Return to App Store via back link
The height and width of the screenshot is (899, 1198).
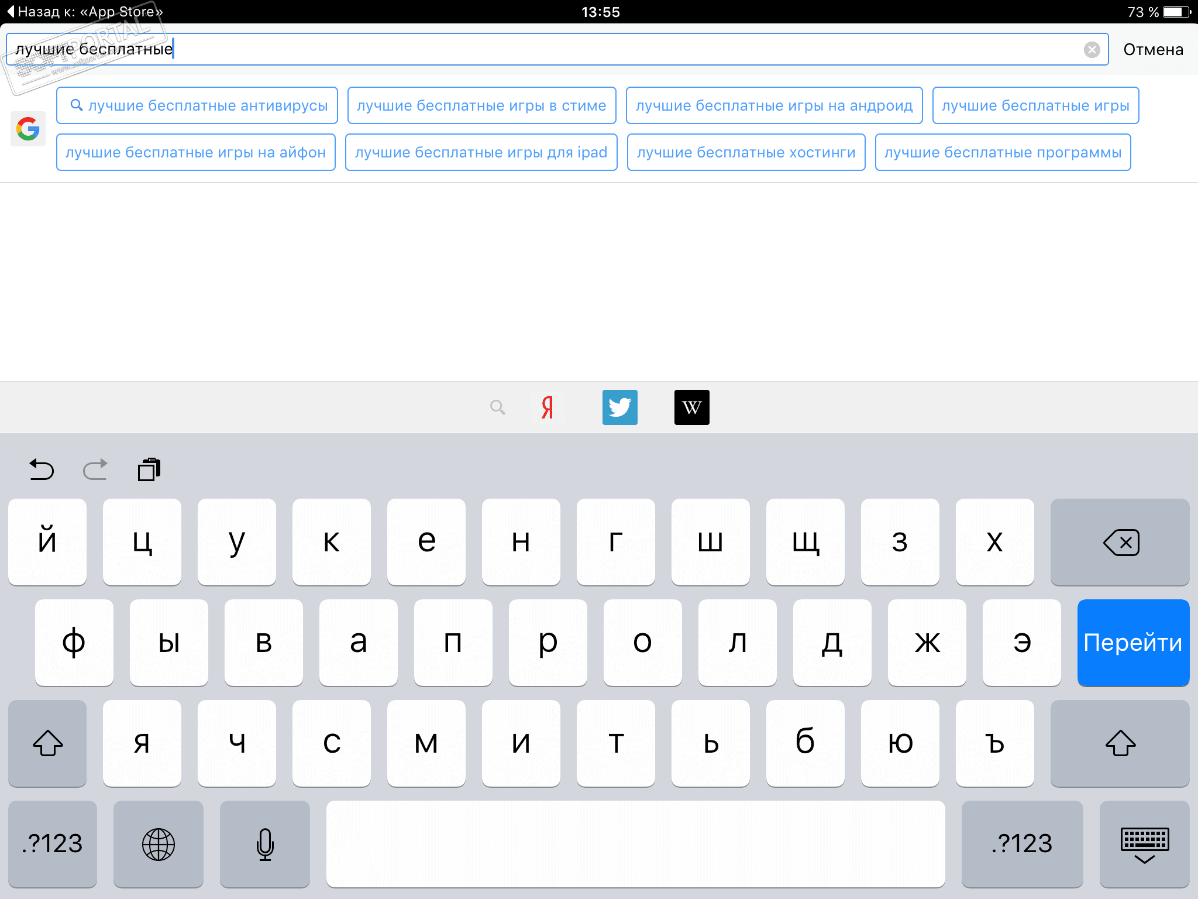point(85,12)
